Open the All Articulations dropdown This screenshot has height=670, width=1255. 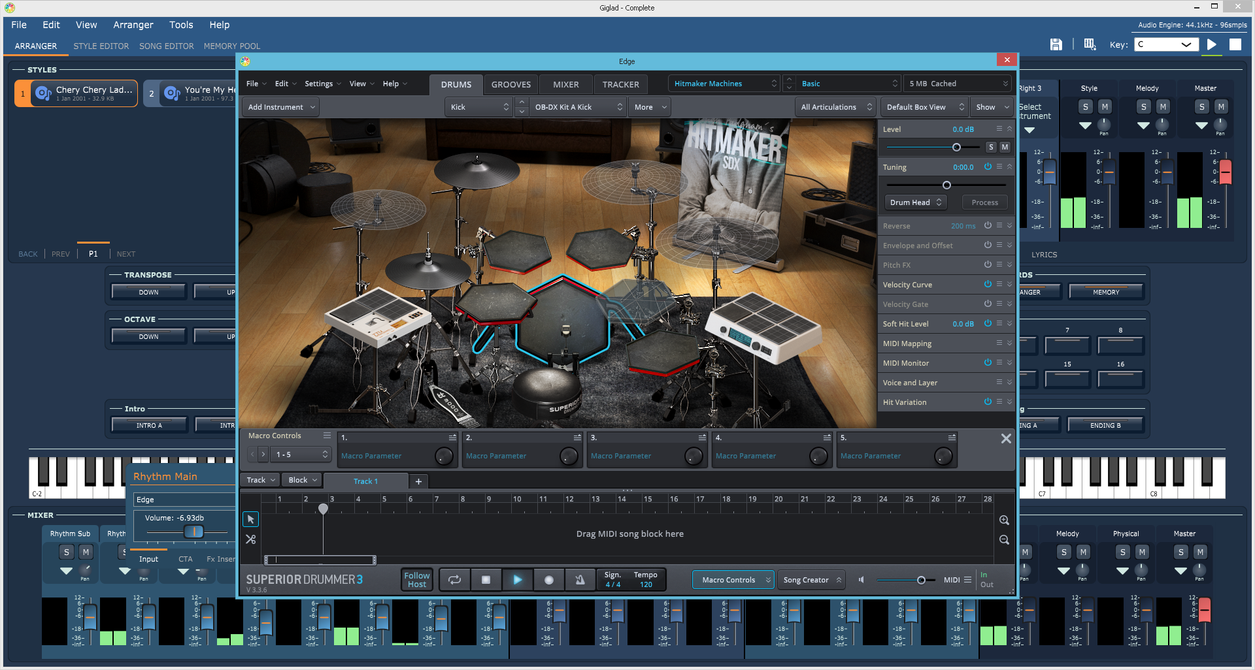pos(836,107)
